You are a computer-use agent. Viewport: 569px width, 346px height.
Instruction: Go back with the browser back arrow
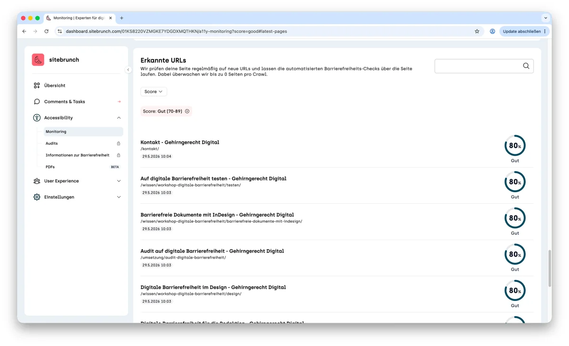pyautogui.click(x=24, y=31)
